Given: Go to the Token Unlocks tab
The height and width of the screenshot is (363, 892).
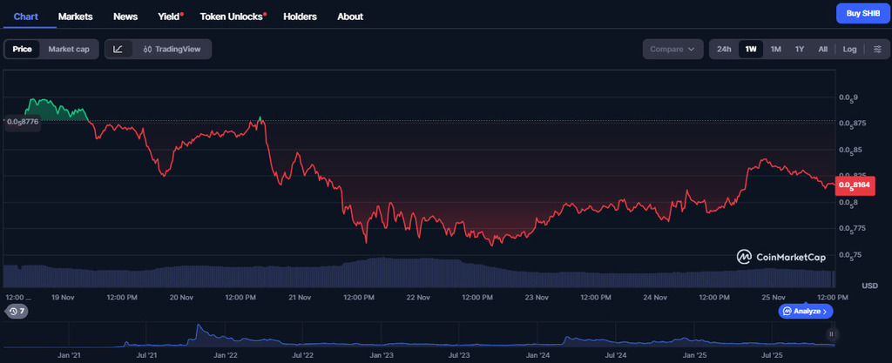Looking at the screenshot, I should (233, 17).
